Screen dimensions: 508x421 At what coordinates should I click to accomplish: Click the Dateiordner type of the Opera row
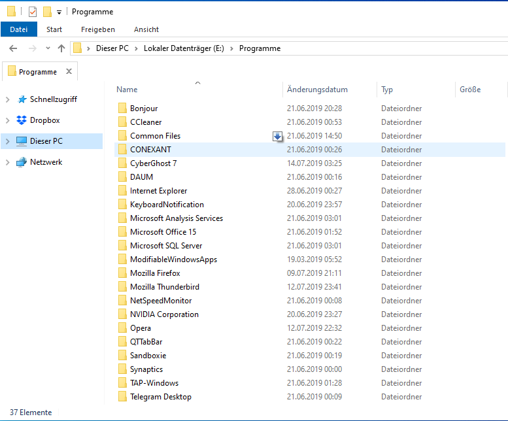pyautogui.click(x=401, y=328)
